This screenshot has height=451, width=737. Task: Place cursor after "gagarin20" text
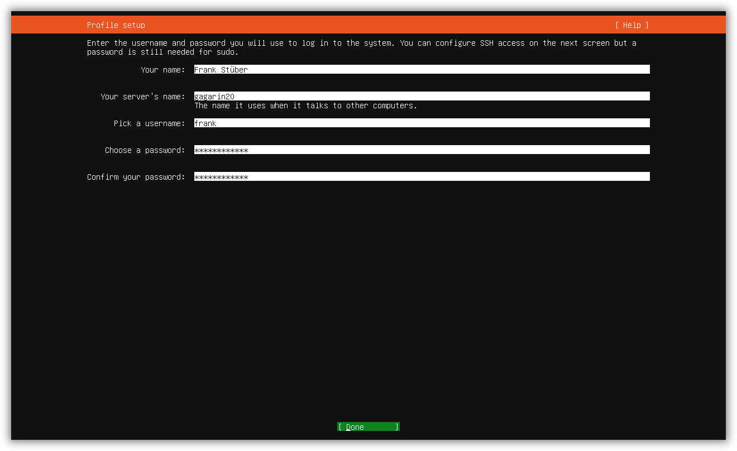click(x=236, y=97)
